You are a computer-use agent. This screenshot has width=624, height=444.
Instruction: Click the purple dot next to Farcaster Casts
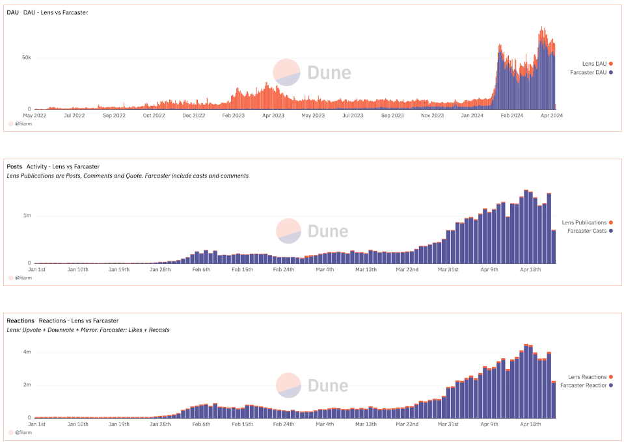click(x=611, y=231)
